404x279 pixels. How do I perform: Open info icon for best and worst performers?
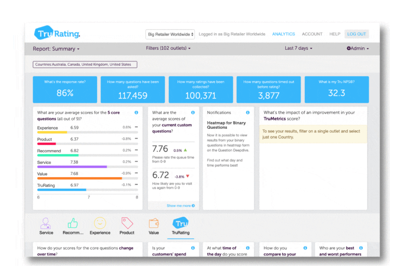(361, 248)
